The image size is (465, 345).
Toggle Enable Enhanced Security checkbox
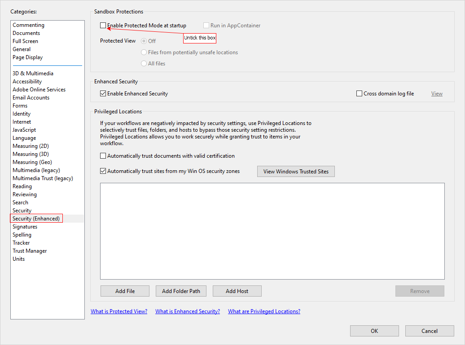point(103,94)
